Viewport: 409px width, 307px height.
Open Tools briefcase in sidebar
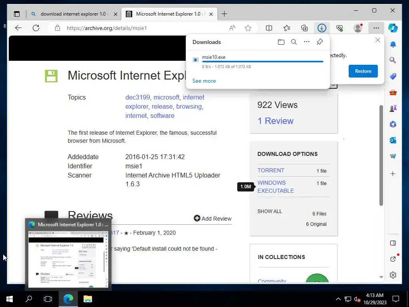coord(393,92)
